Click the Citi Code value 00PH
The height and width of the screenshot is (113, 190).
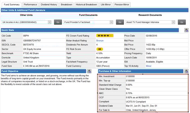26,36
